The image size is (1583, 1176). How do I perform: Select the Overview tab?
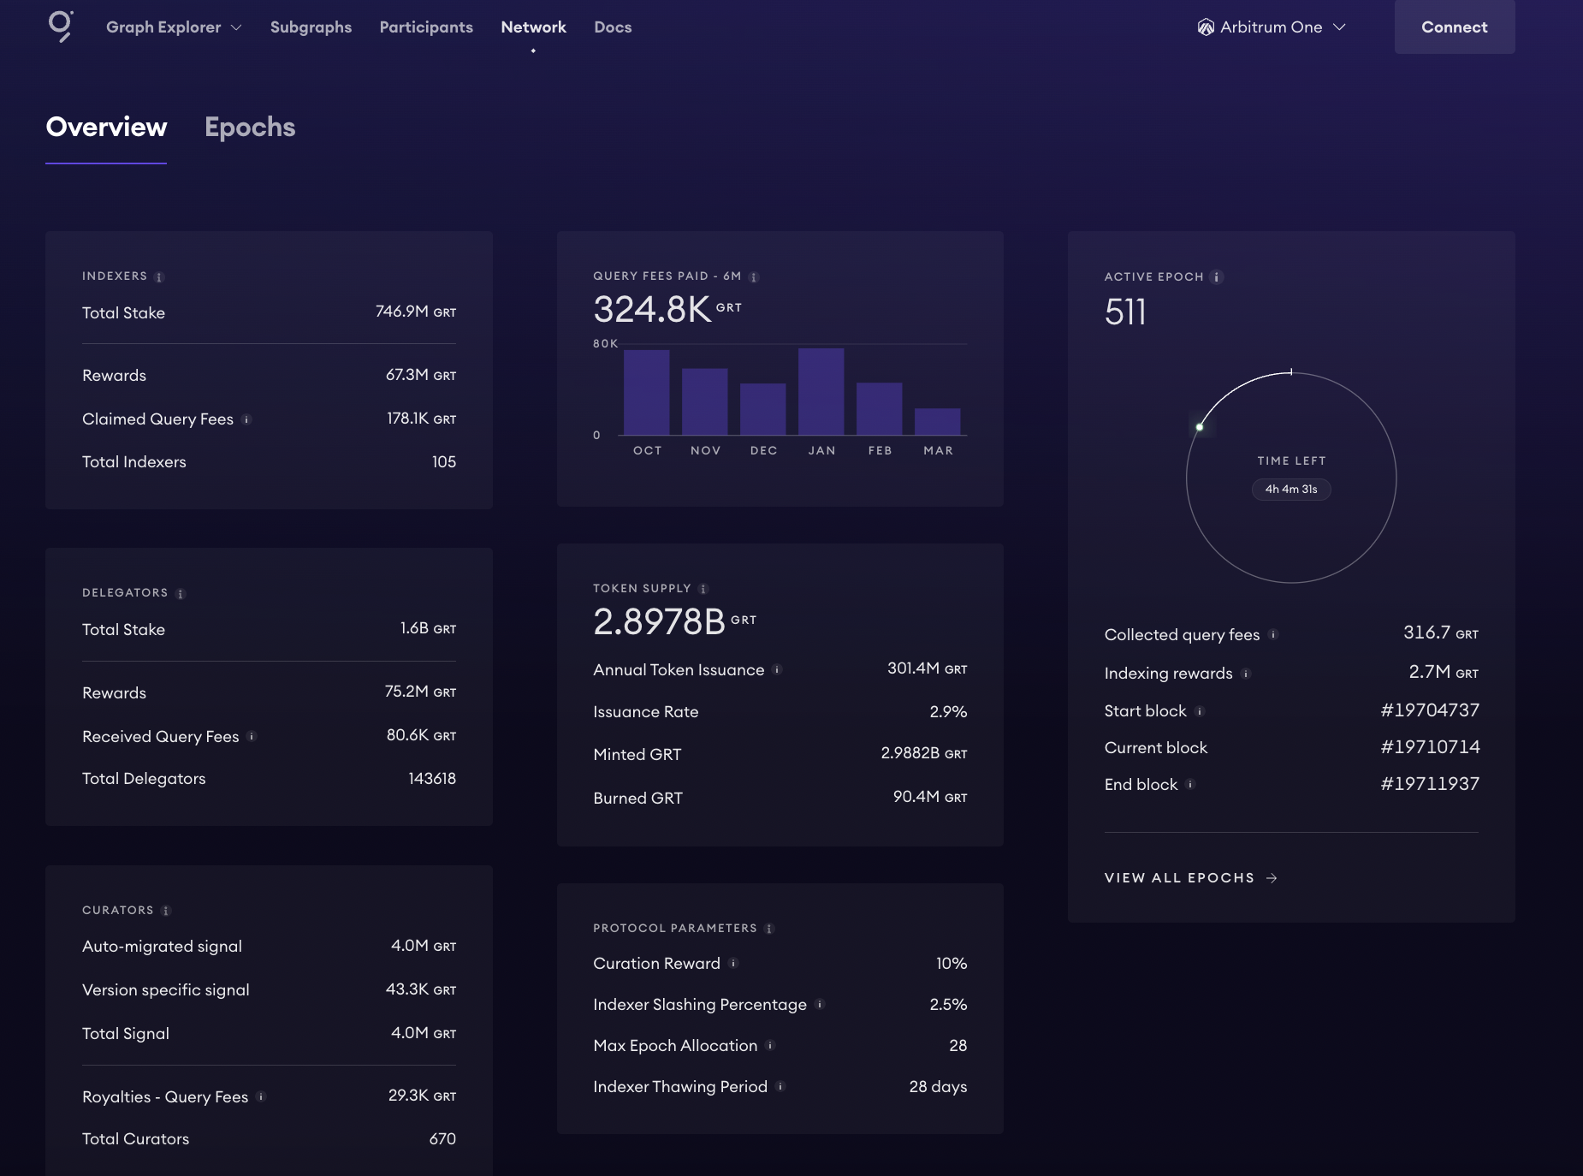pos(106,128)
